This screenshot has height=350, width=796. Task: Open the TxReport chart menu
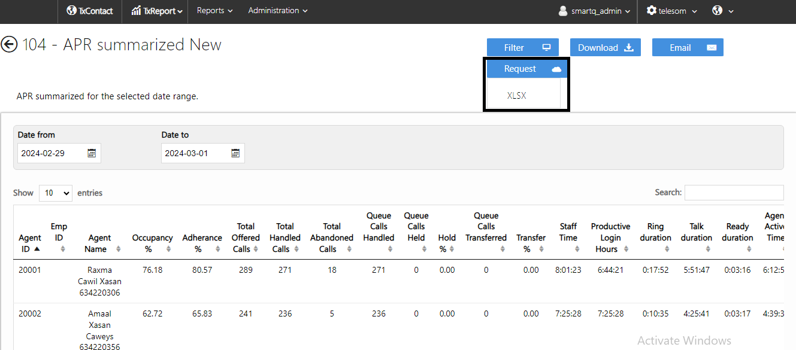point(157,11)
